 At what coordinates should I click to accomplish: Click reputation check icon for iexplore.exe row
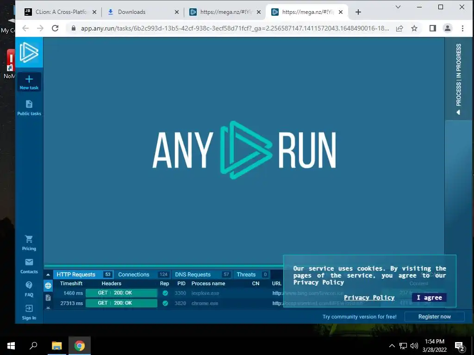coord(165,293)
